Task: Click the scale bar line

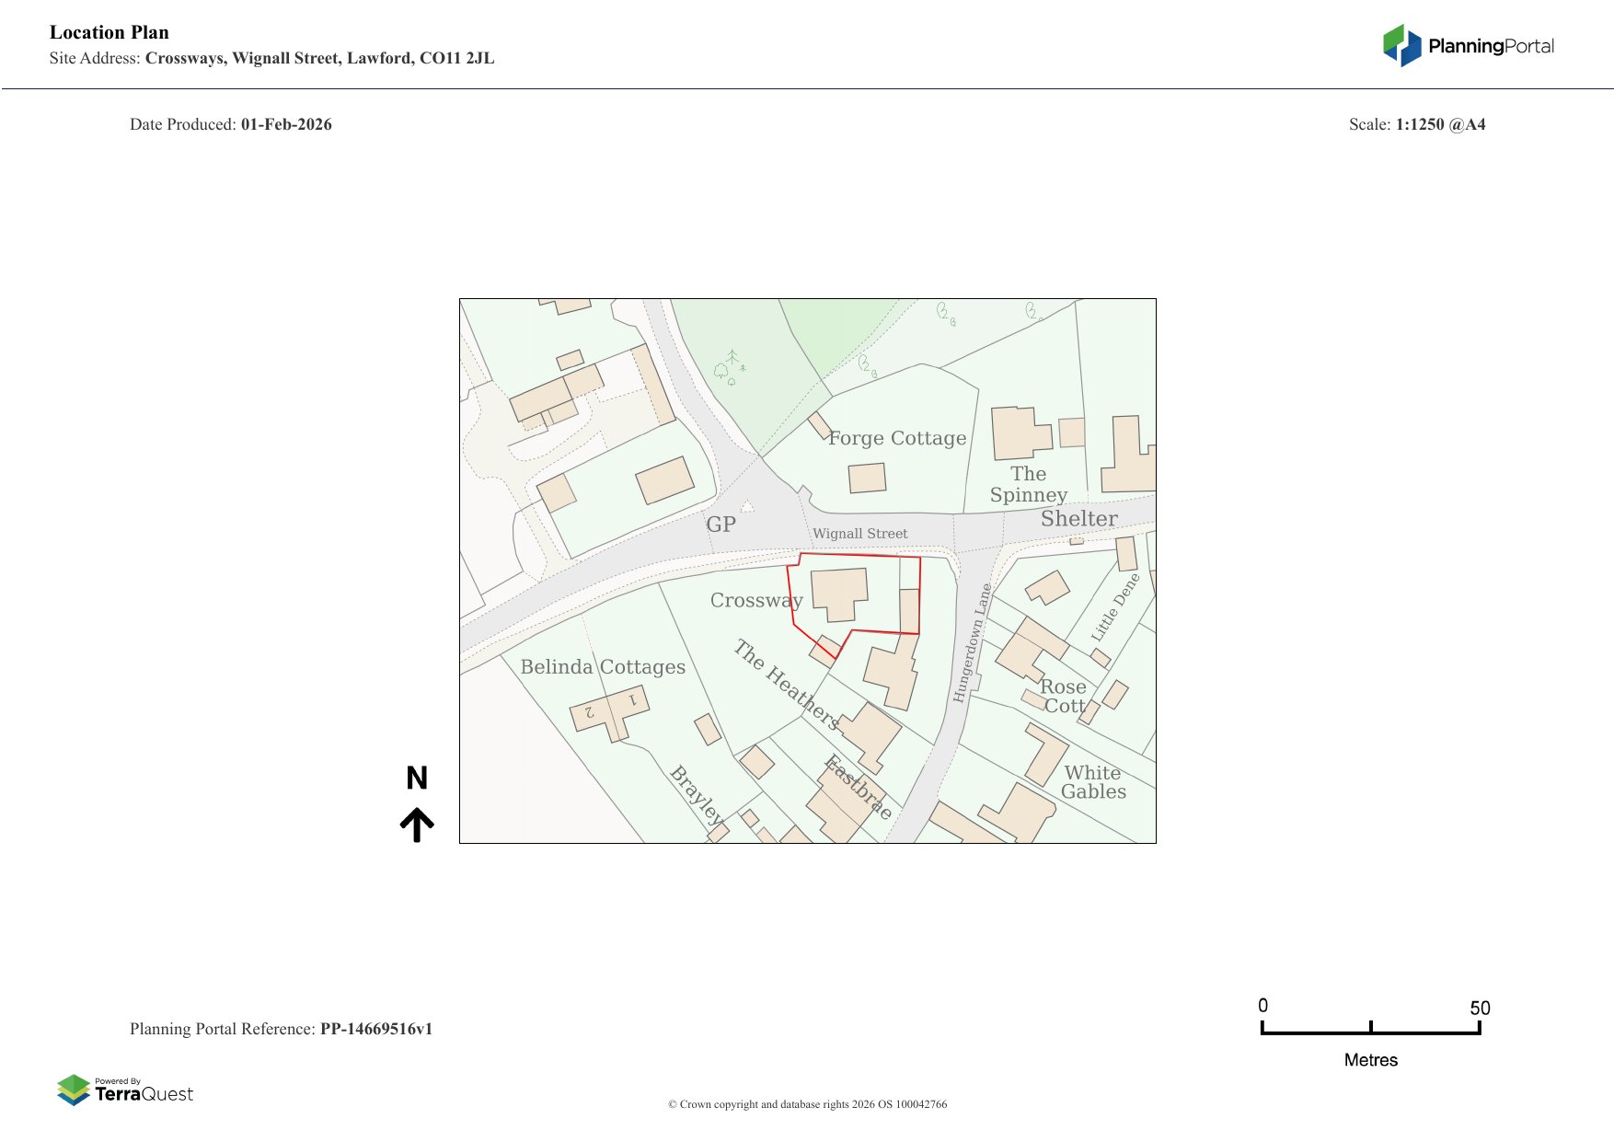Action: tap(1370, 1032)
